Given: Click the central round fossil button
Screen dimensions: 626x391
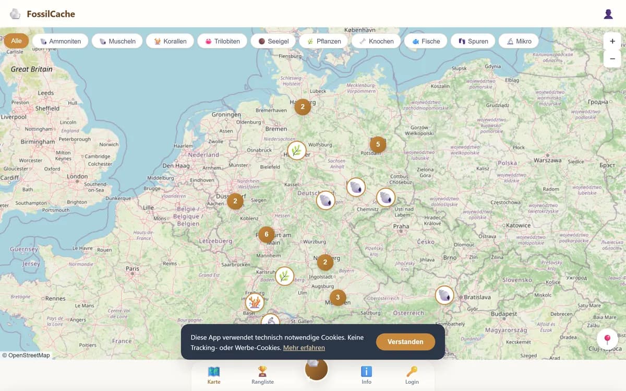Looking at the screenshot, I should tap(316, 369).
